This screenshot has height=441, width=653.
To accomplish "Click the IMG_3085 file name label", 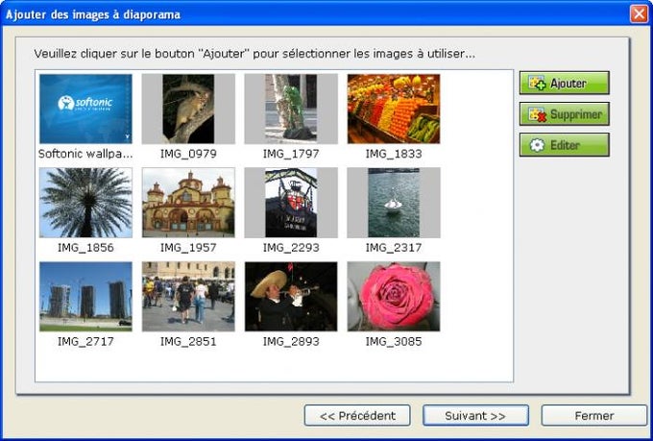I will tap(394, 341).
